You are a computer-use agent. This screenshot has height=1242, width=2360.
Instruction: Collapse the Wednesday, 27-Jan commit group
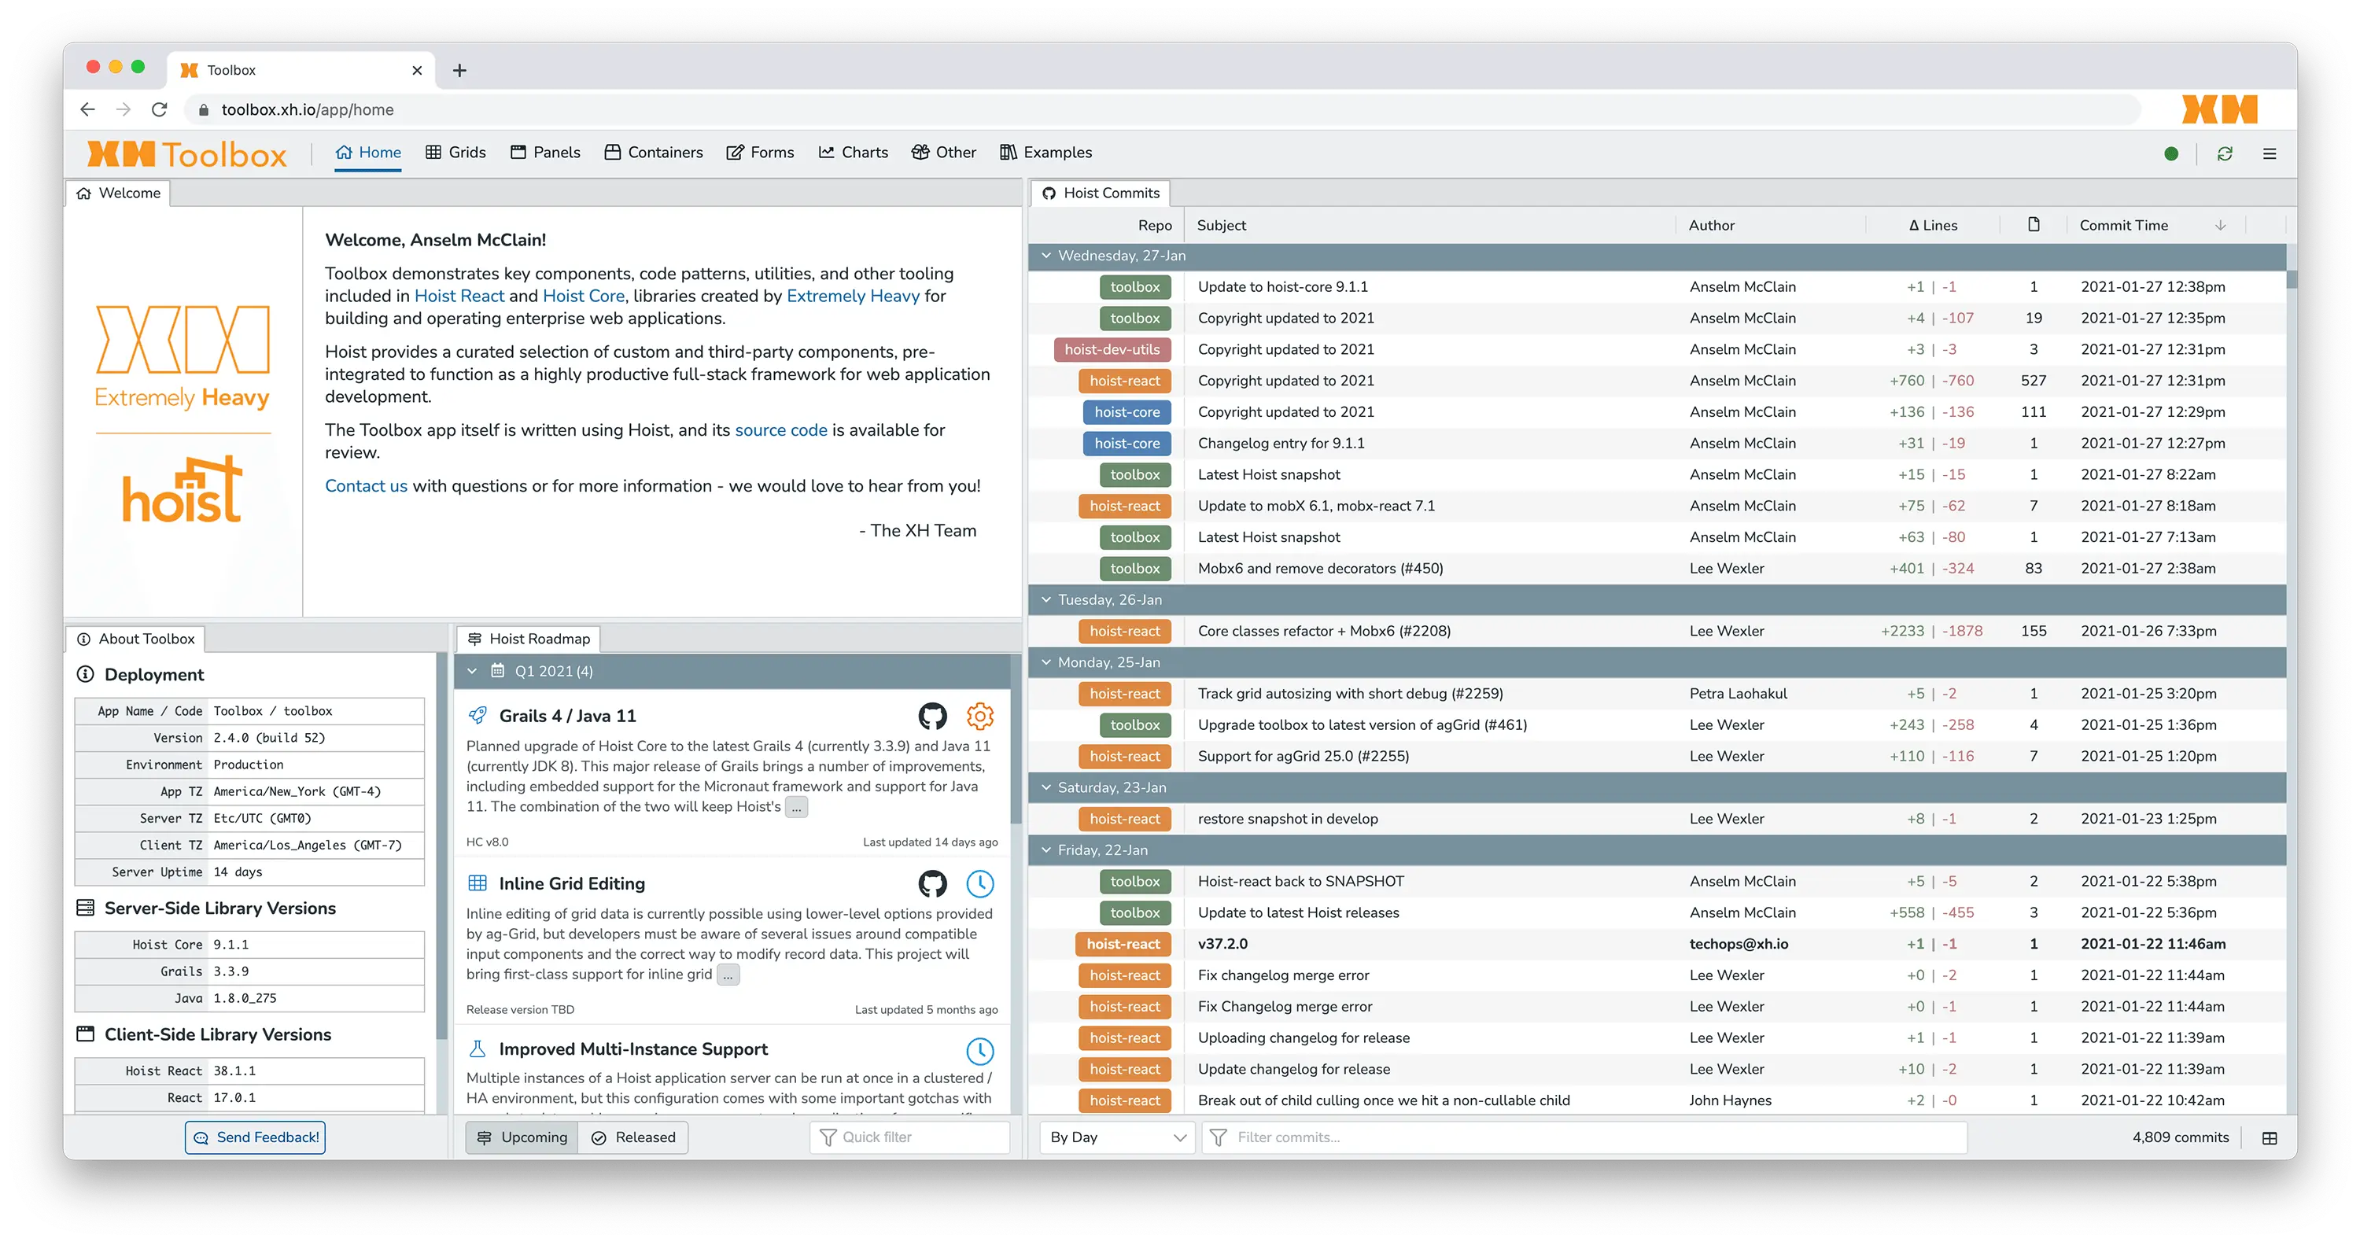point(1045,256)
